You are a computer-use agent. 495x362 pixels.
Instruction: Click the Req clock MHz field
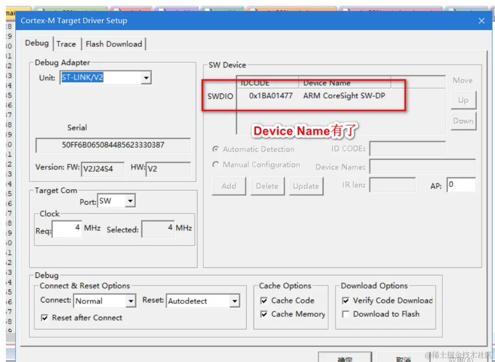tap(67, 229)
